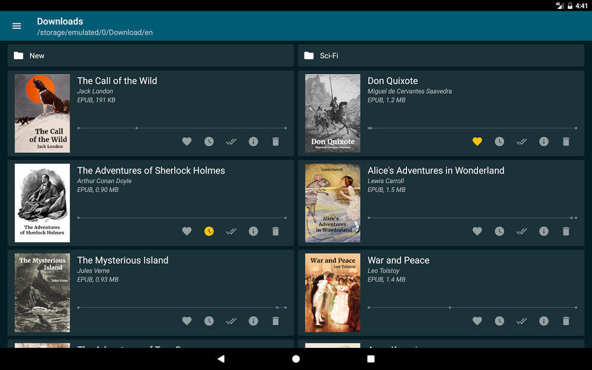This screenshot has height=370, width=592.
Task: Show info for War and Peace
Action: click(544, 321)
